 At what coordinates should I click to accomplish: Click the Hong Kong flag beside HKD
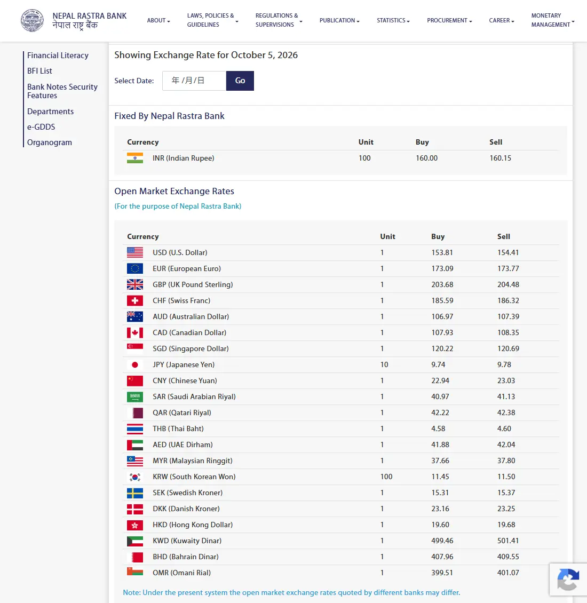point(135,525)
